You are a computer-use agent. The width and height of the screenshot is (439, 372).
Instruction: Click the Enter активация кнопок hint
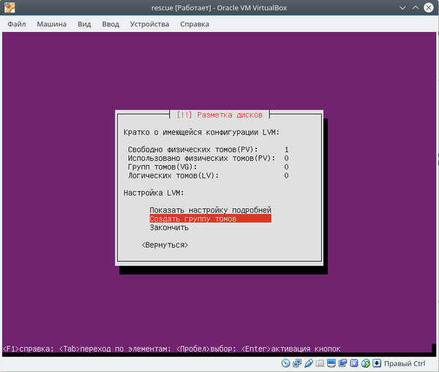[291, 349]
